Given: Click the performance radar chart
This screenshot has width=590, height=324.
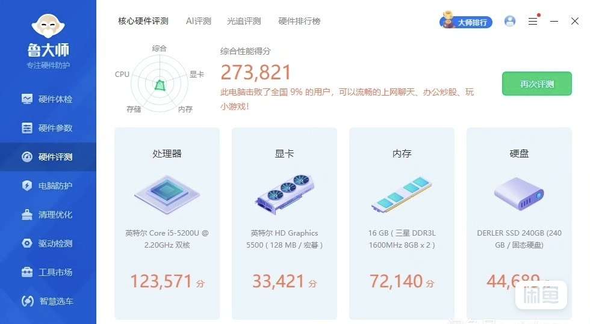Looking at the screenshot, I should [160, 84].
